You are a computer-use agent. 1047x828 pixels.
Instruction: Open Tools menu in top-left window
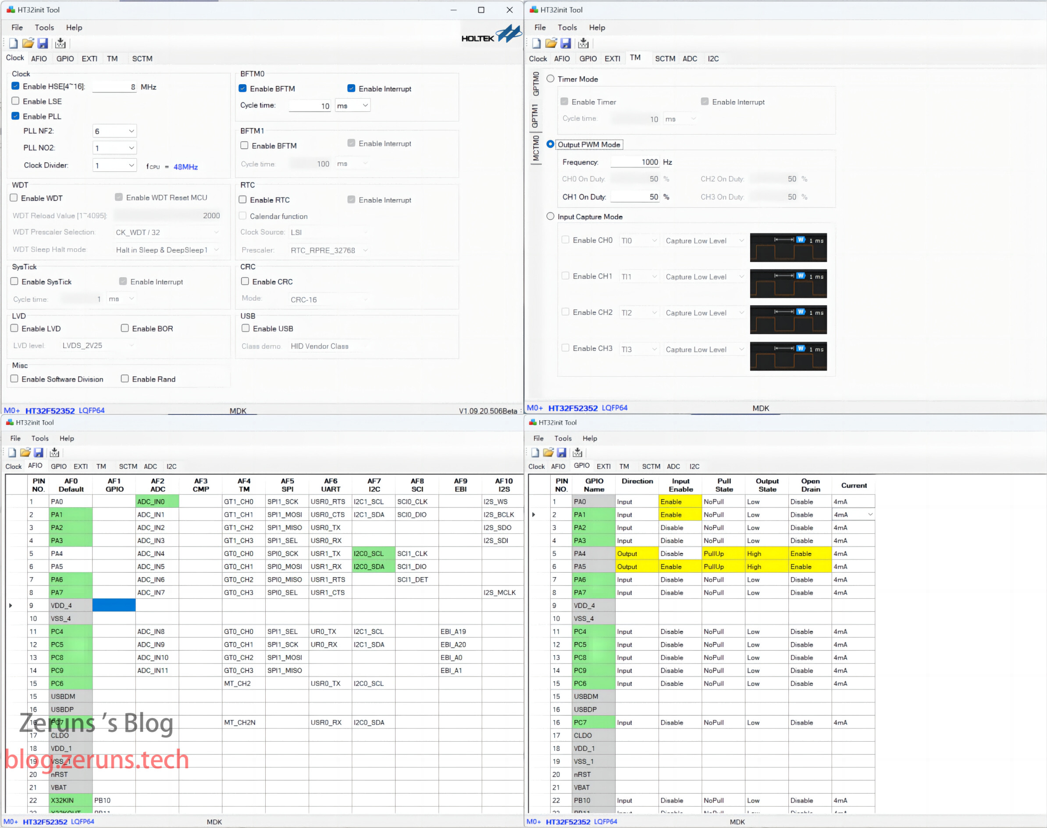44,28
